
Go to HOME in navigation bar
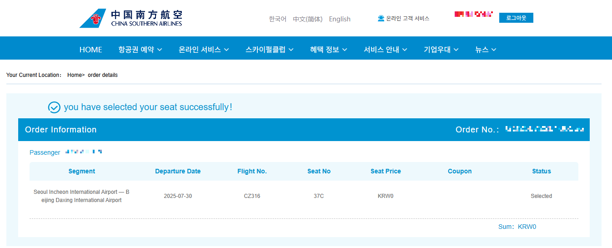pyautogui.click(x=91, y=50)
